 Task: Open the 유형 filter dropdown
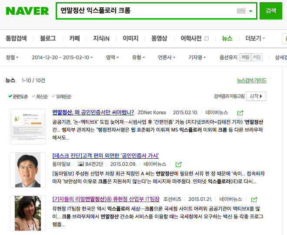[138, 58]
